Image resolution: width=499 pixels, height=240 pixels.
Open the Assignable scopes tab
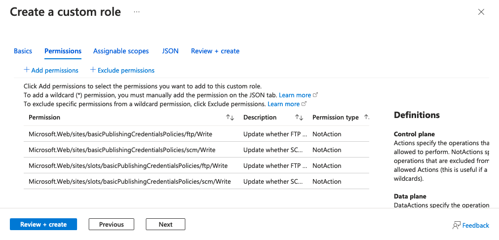click(121, 51)
